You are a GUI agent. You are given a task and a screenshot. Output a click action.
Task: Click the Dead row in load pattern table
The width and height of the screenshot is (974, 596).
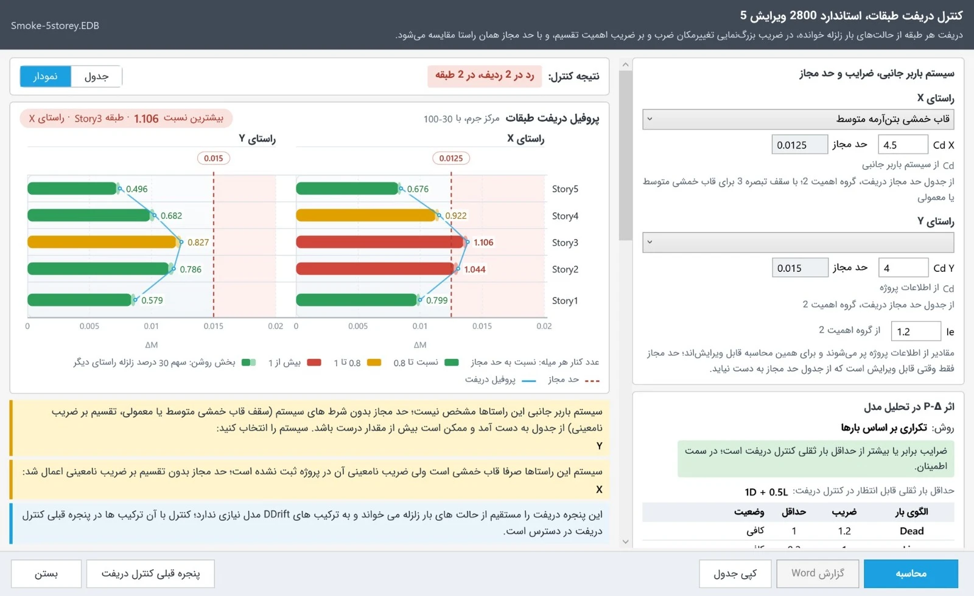point(798,531)
